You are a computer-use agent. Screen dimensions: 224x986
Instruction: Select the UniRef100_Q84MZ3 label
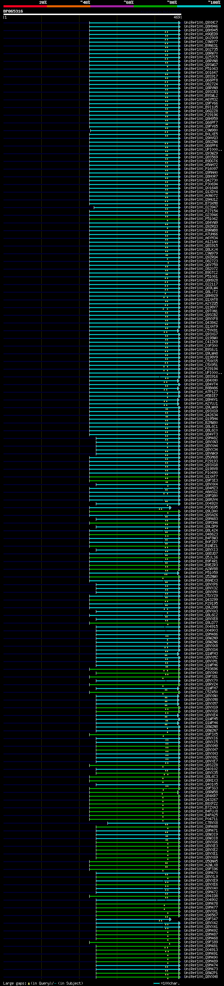click(201, 488)
